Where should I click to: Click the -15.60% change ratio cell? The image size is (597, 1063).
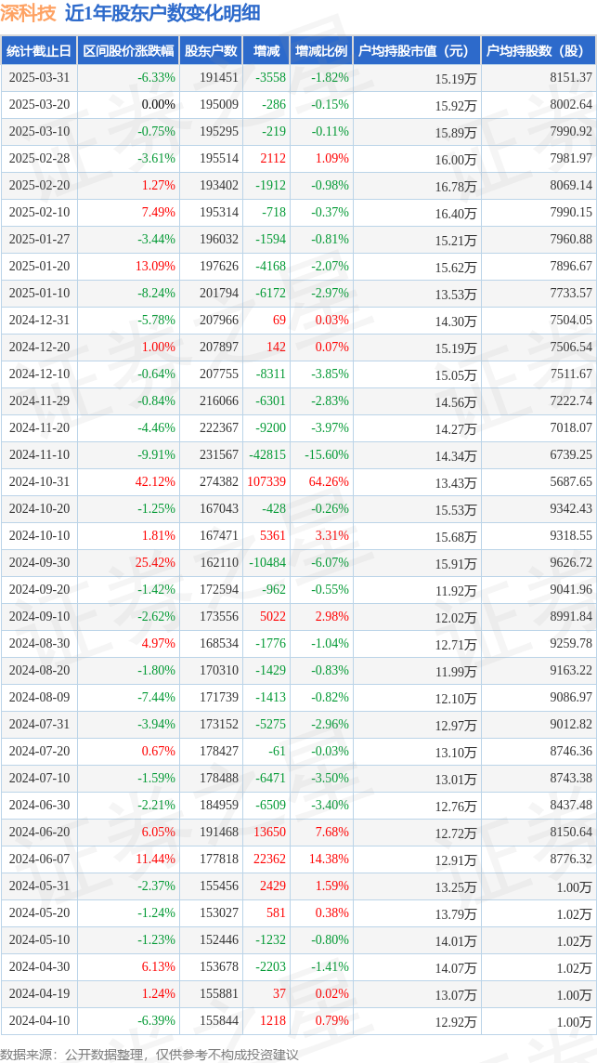click(x=327, y=455)
